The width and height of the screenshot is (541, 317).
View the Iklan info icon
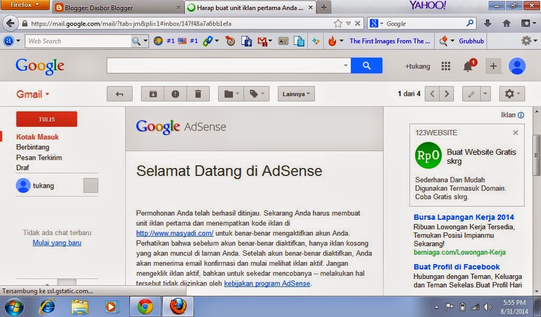tap(521, 115)
